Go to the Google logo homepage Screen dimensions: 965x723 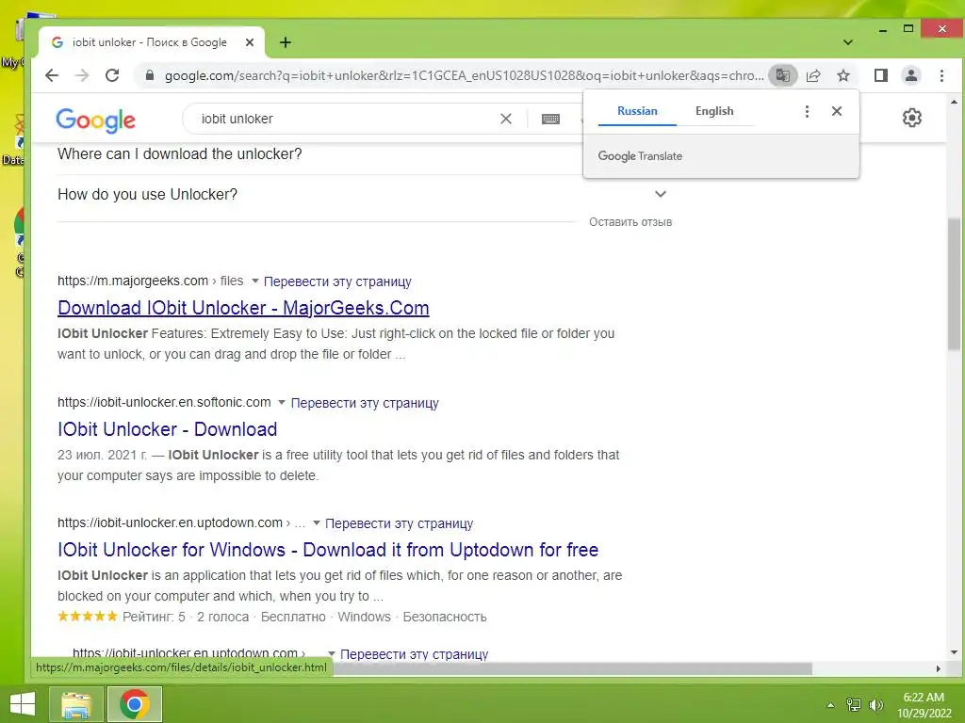[x=95, y=120]
